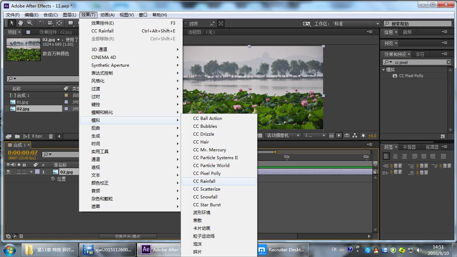
Task: Click the label color swatch of 02.jpg layer
Action: coord(37,172)
